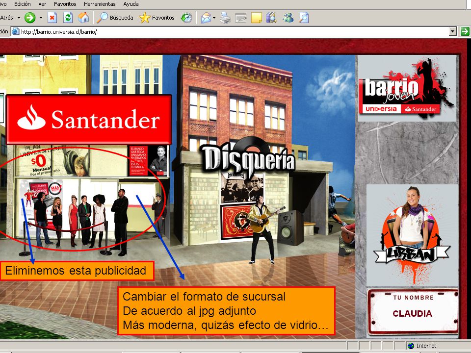Open the Favoritos menu in menu bar
The image size is (471, 353).
click(65, 4)
